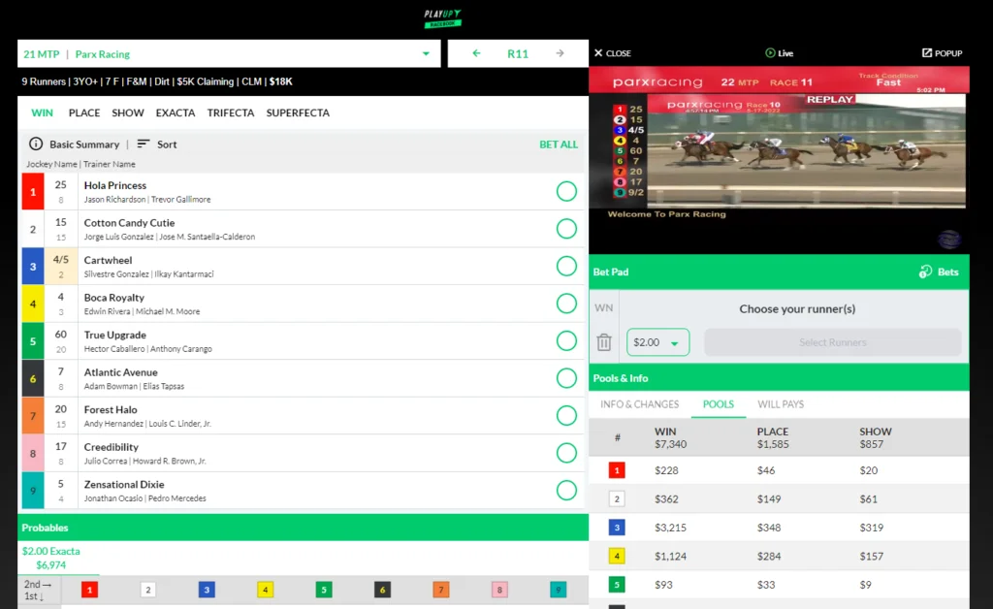
Task: Click saddle cloth 3 for Cartwheel
Action: [x=33, y=266]
